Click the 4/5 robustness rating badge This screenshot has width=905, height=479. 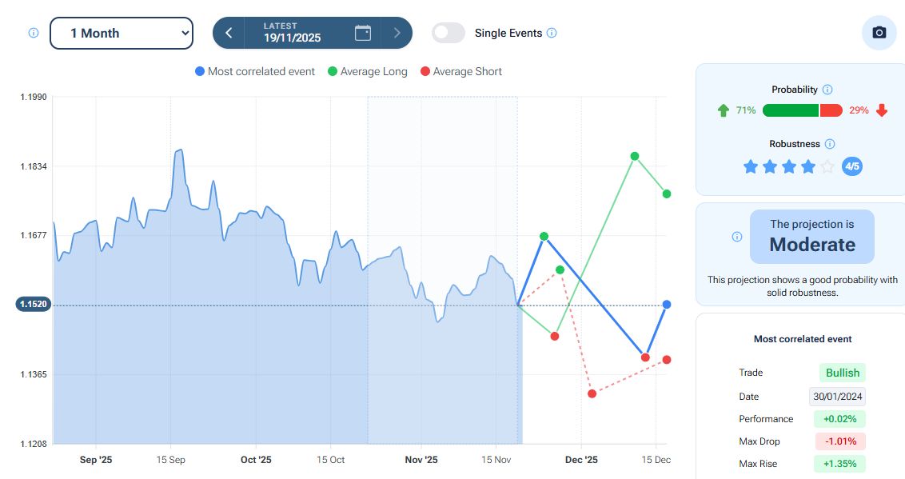pos(852,166)
